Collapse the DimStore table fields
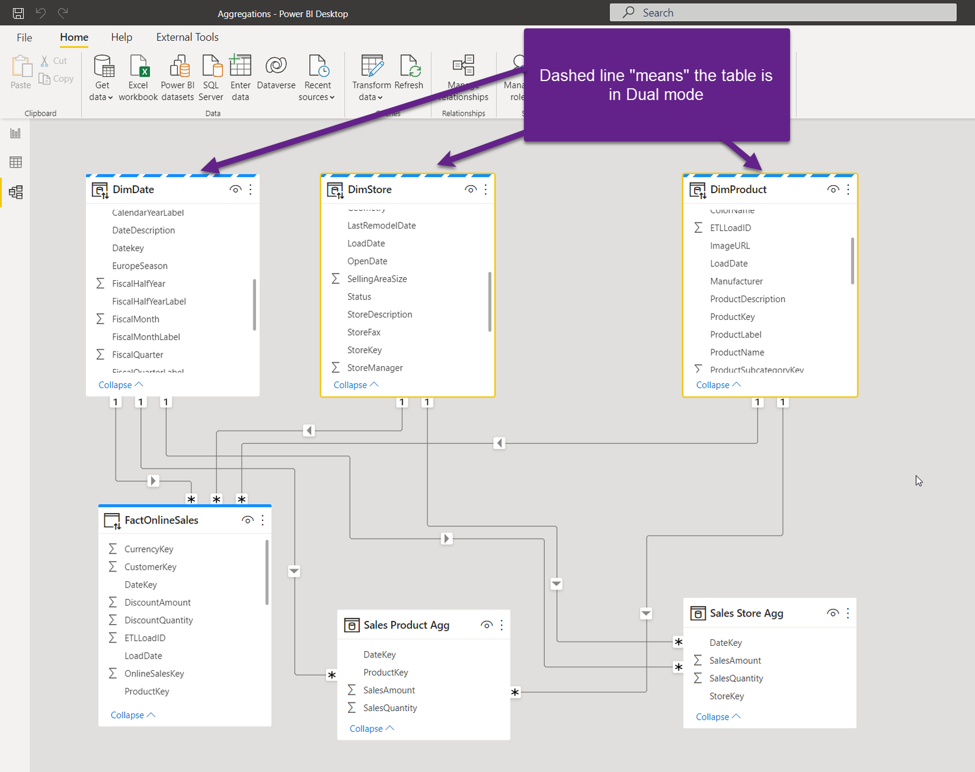 pos(355,384)
